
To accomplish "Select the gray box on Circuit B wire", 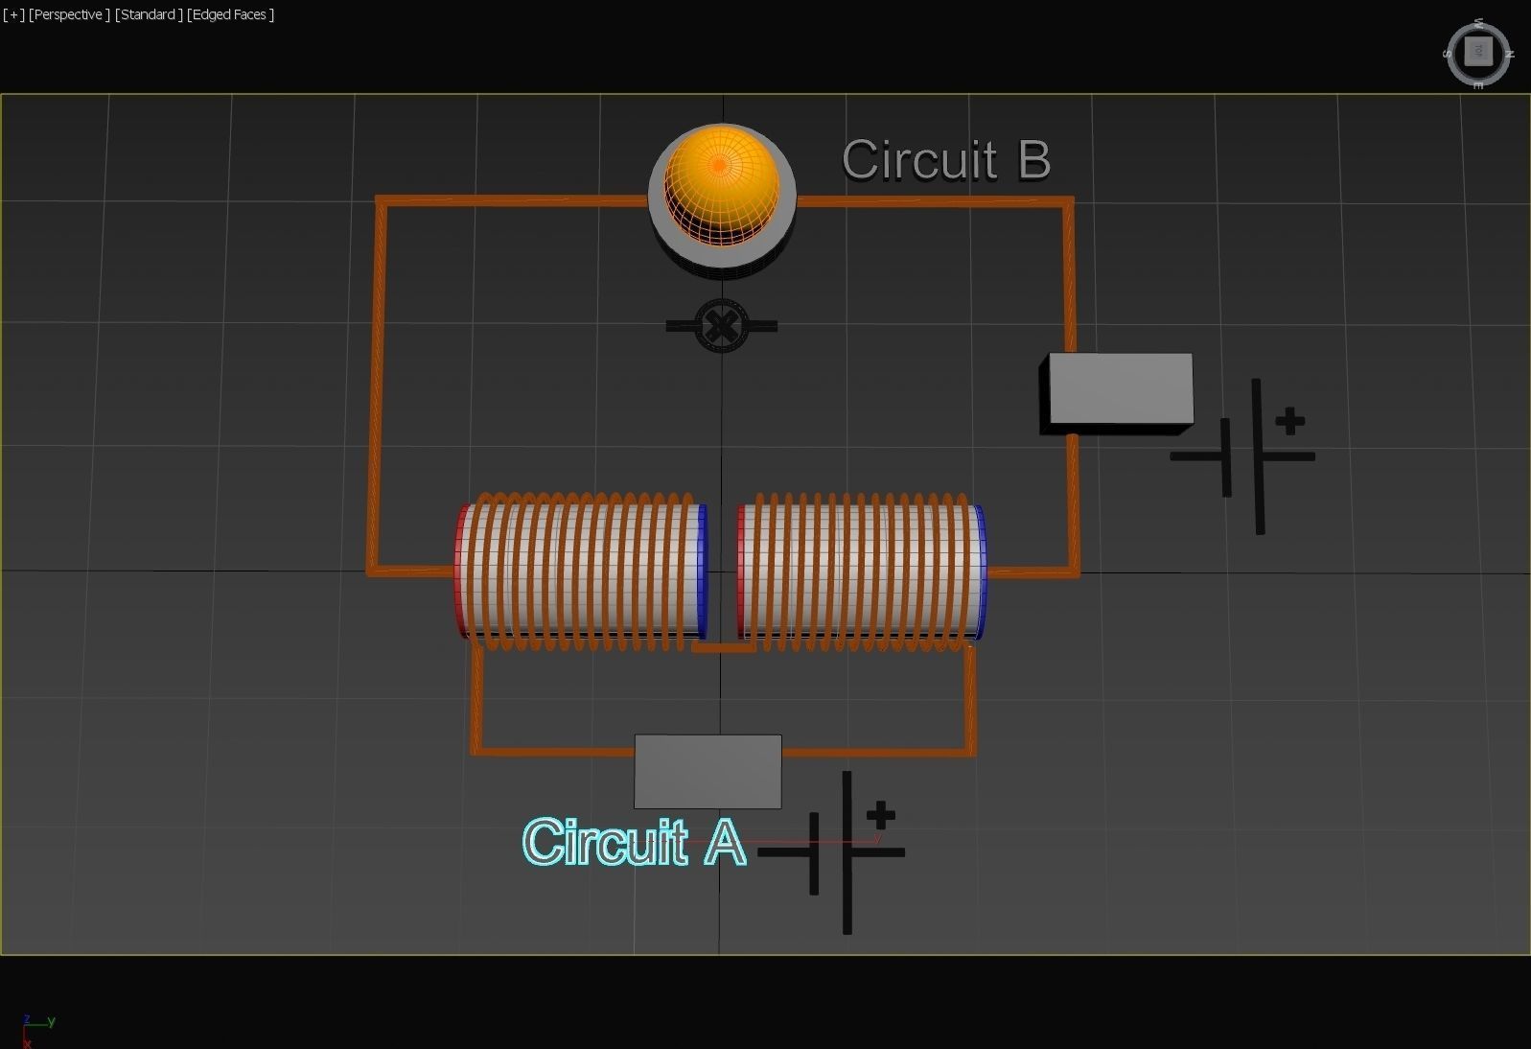I will (x=1118, y=393).
